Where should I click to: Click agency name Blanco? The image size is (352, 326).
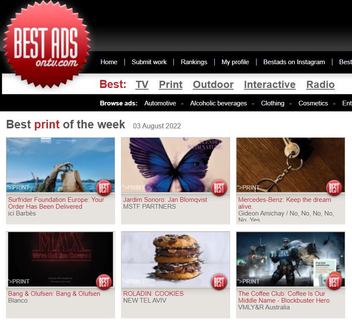[18, 300]
